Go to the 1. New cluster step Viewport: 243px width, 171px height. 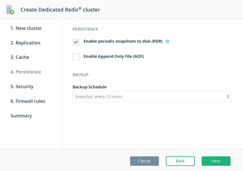[26, 28]
